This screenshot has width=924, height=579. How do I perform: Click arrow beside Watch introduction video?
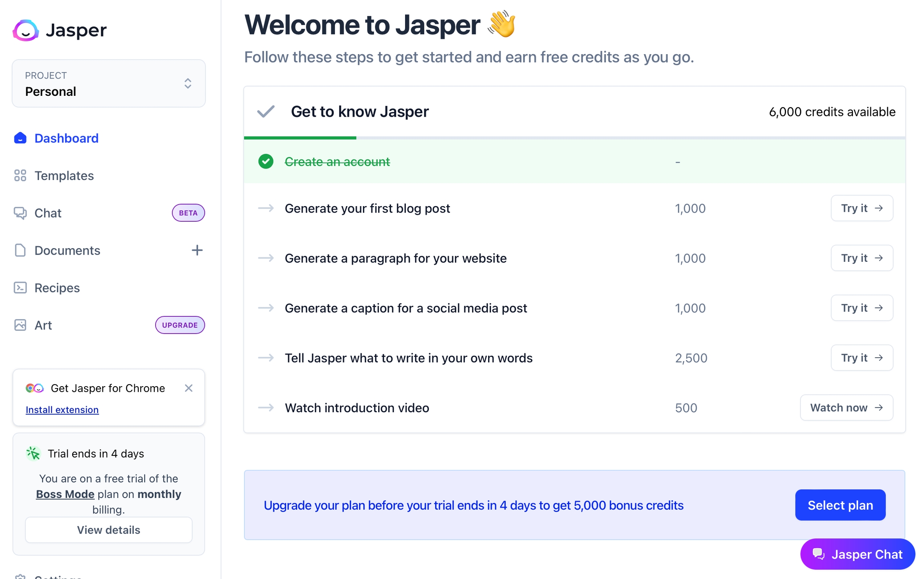pyautogui.click(x=266, y=408)
